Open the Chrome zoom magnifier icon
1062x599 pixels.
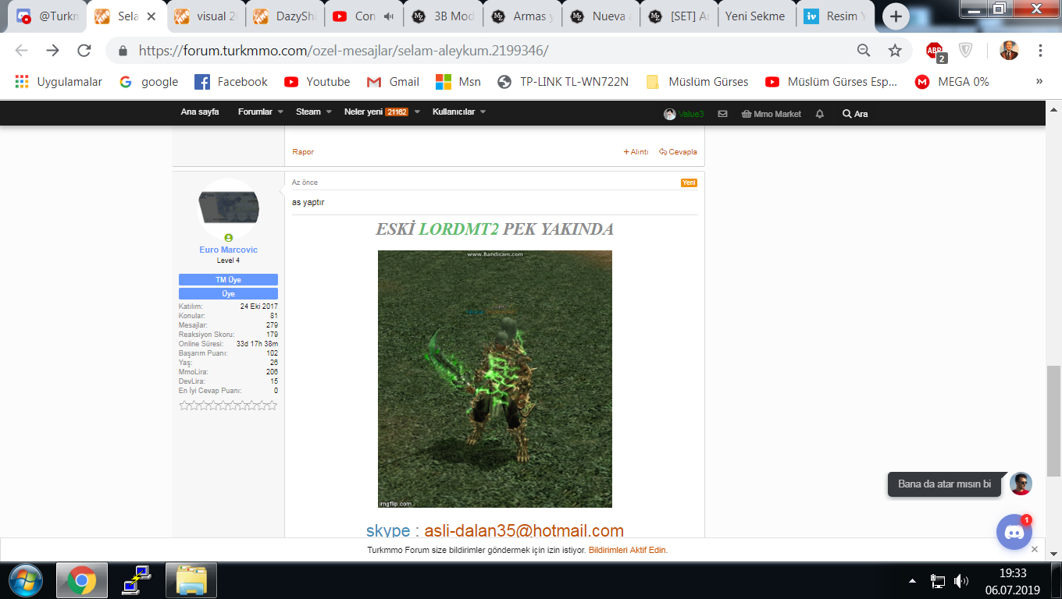[864, 51]
